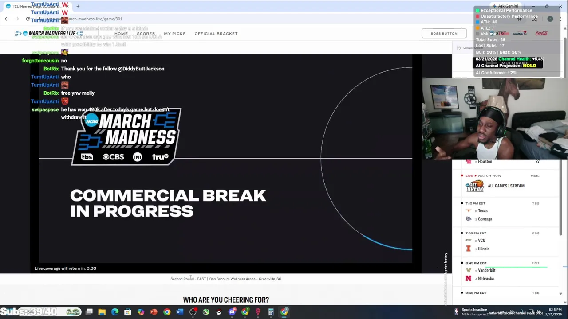Click the Sports headline news widget
The image size is (568, 319).
click(471, 312)
